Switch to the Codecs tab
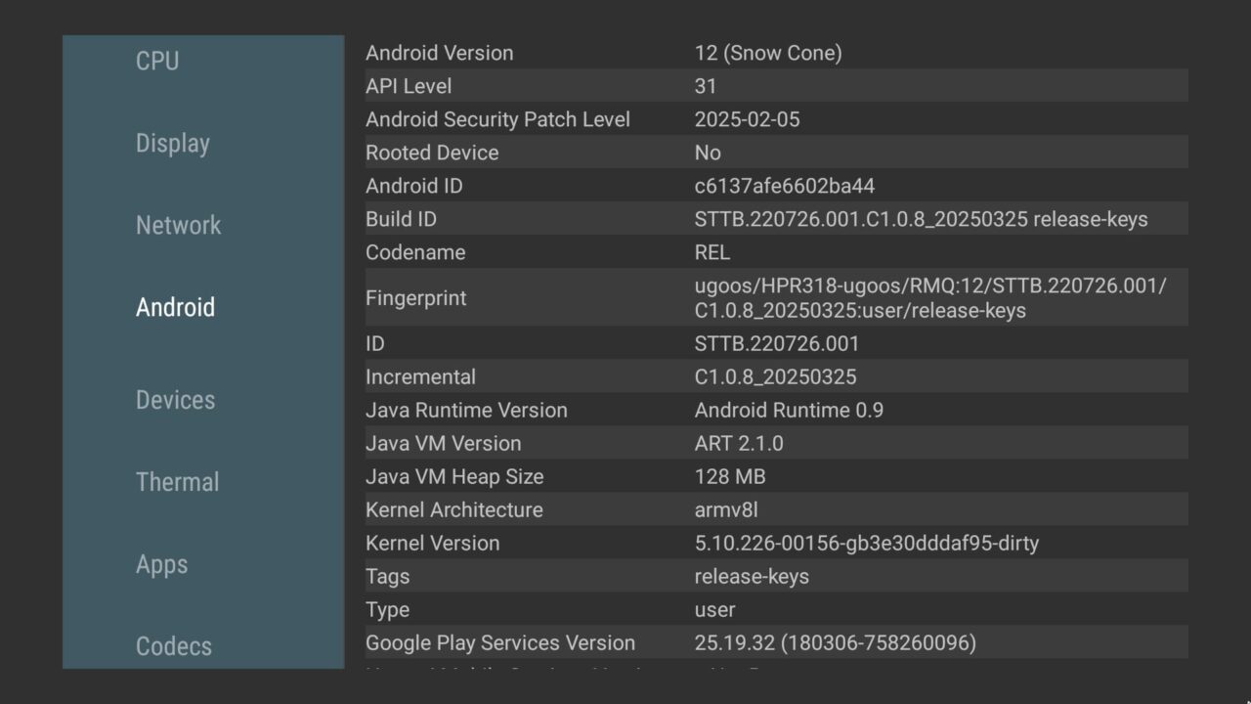 pos(173,646)
